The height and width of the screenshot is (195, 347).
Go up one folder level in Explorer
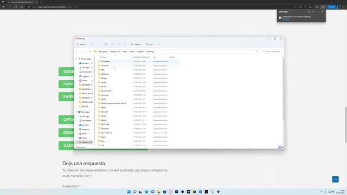[x=89, y=51]
